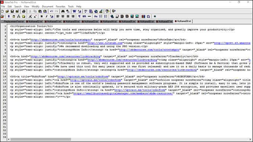Viewport: 253px width, 142px height.
Task: Increase the font size with large A icon
Action: [x=30, y=16]
